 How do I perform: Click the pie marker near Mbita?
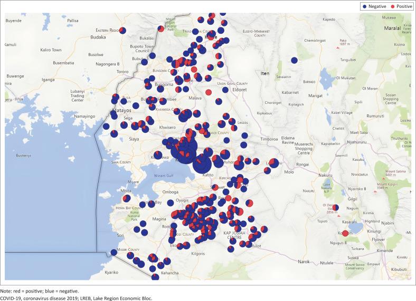(x=127, y=198)
